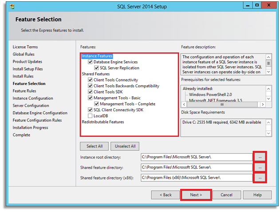Viewport: 280px width, 212px height.
Task: Enable the LocalDB feature checkbox
Action: pyautogui.click(x=90, y=116)
